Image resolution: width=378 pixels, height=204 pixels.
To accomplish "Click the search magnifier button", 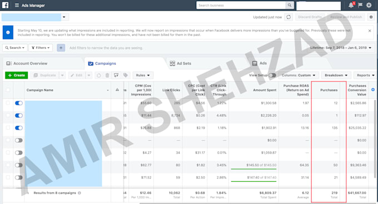I will click(x=290, y=6).
